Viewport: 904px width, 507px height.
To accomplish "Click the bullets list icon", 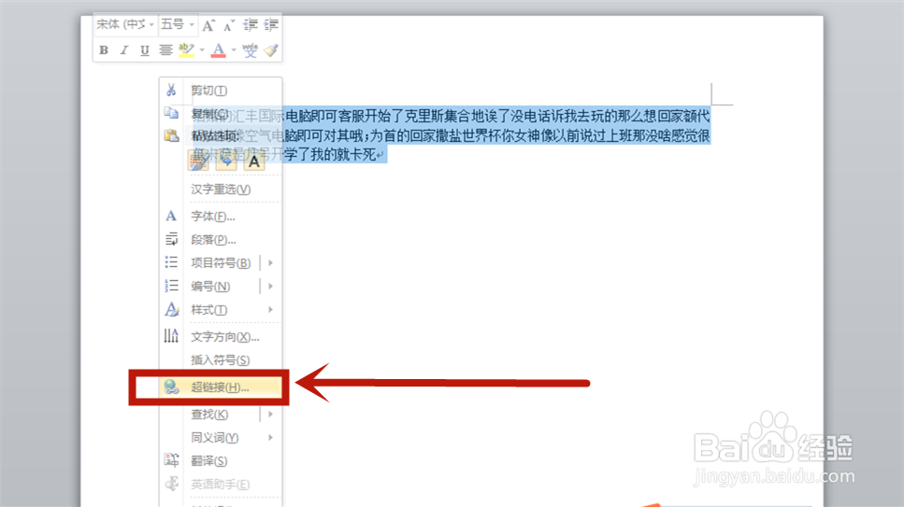I will click(171, 262).
